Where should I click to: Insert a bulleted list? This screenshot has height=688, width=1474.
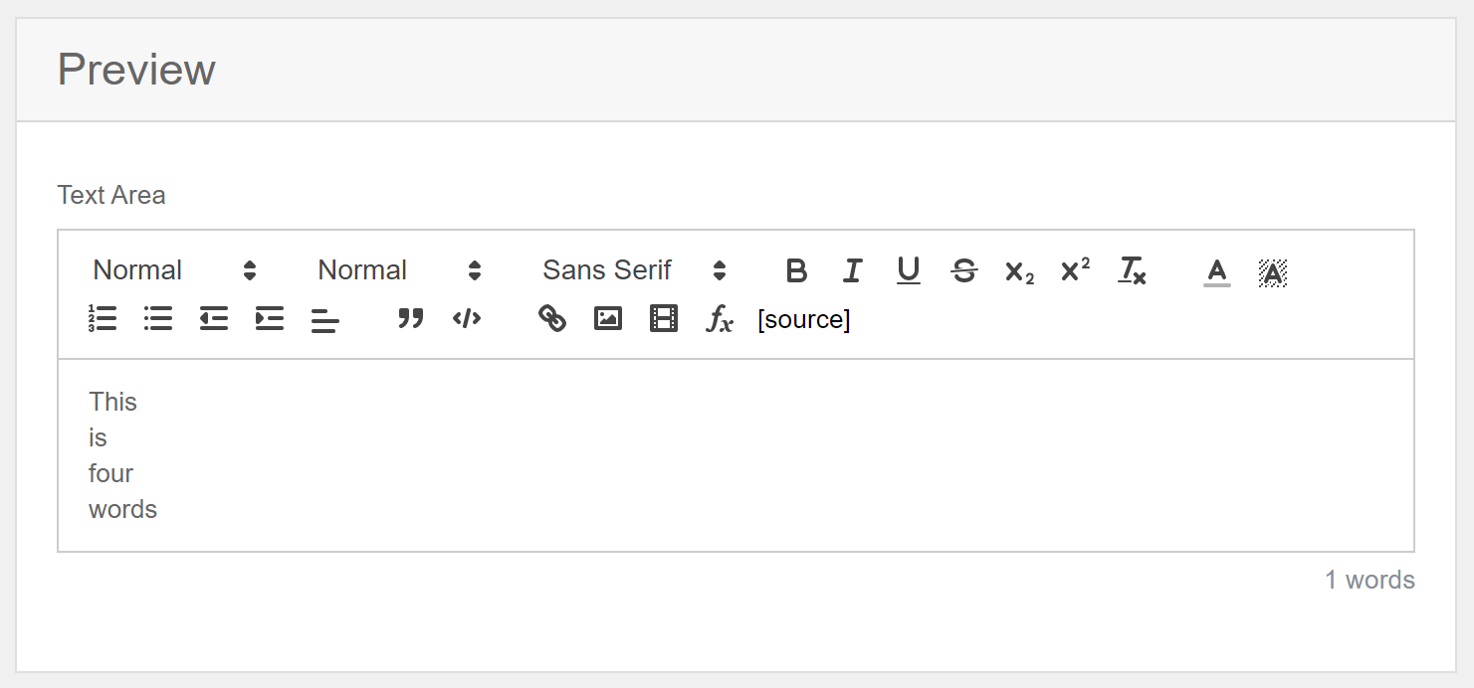pyautogui.click(x=158, y=318)
